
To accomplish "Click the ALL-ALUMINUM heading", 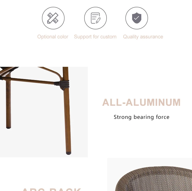I will coord(141,102).
